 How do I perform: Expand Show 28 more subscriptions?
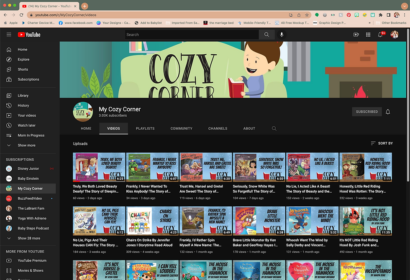(x=28, y=238)
